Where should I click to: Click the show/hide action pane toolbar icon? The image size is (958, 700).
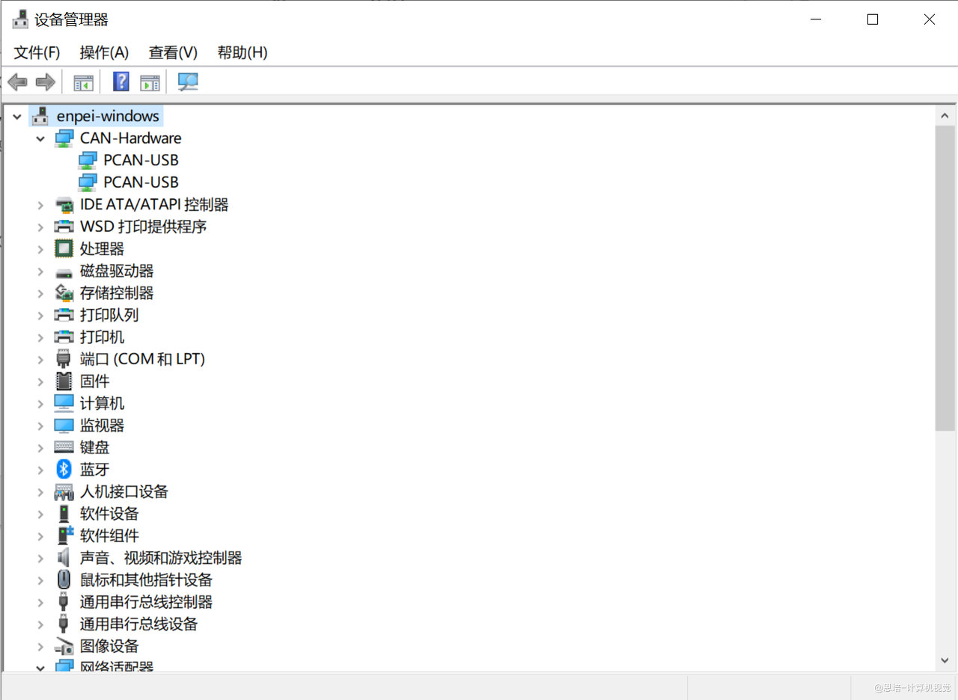pyautogui.click(x=150, y=82)
